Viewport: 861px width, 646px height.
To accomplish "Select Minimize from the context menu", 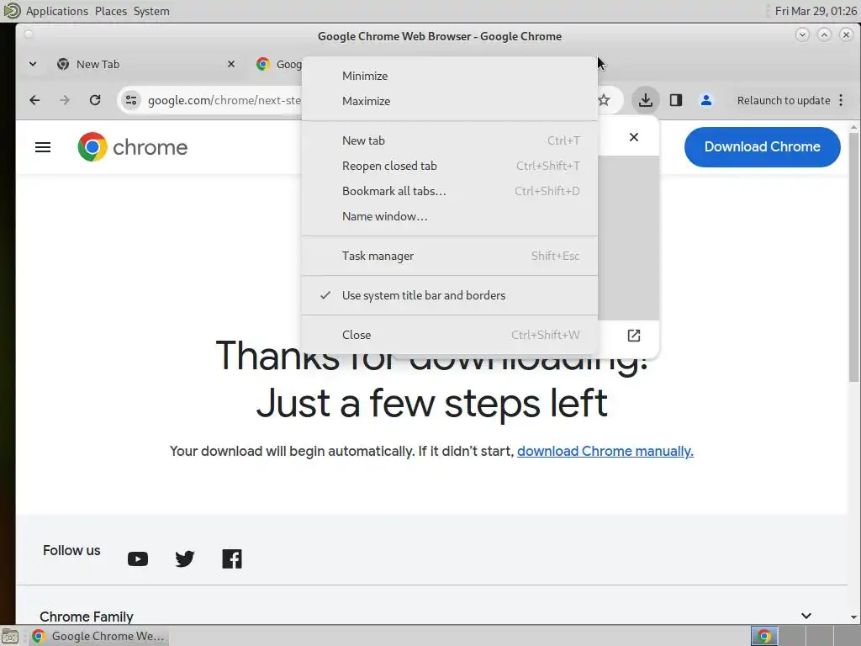I will (449, 76).
